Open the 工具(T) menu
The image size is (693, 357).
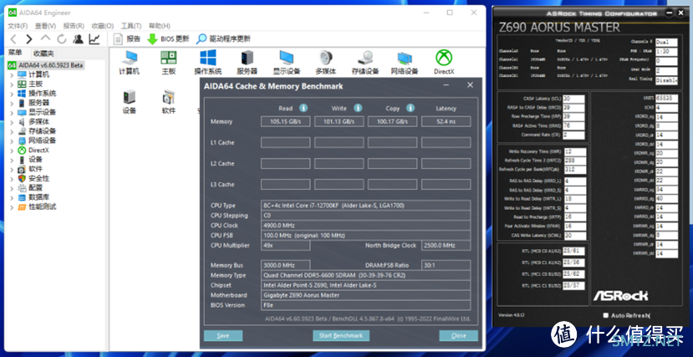131,26
